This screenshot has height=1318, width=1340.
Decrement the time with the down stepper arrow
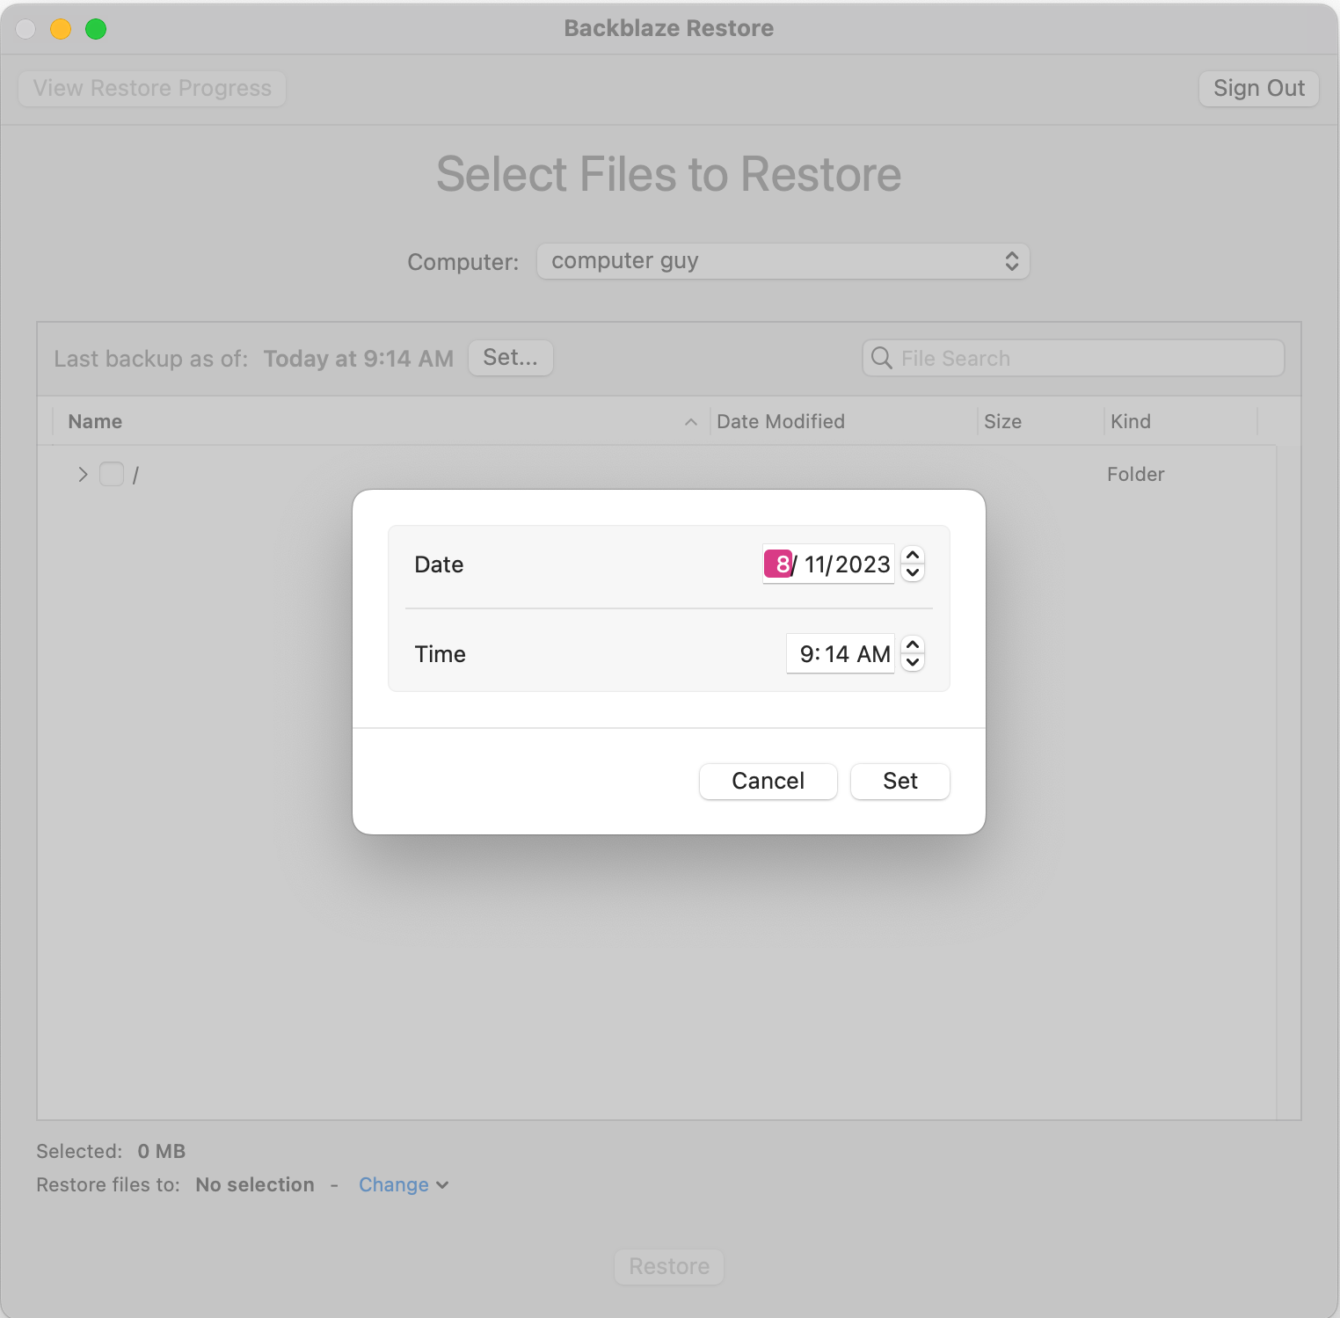click(x=913, y=663)
